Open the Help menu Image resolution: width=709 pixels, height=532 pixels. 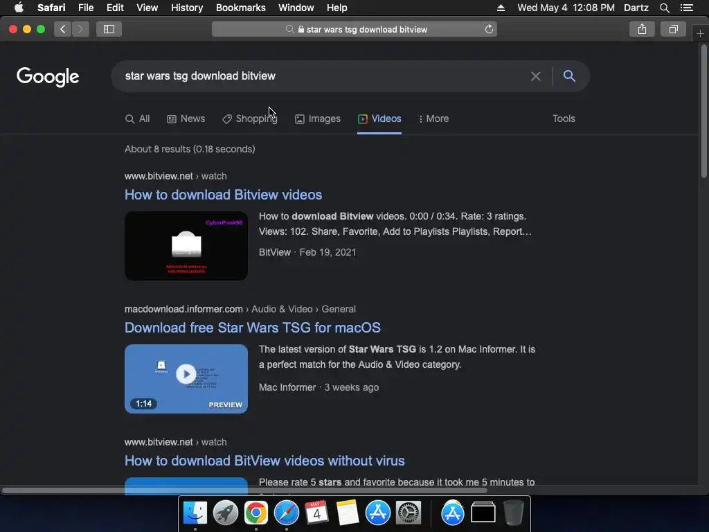[x=337, y=8]
